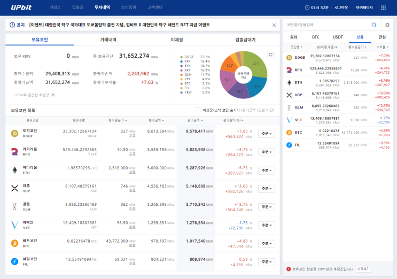Viewport: 397px width, 279px height.
Task: Open order dropdown for GLM row
Action: pyautogui.click(x=267, y=207)
